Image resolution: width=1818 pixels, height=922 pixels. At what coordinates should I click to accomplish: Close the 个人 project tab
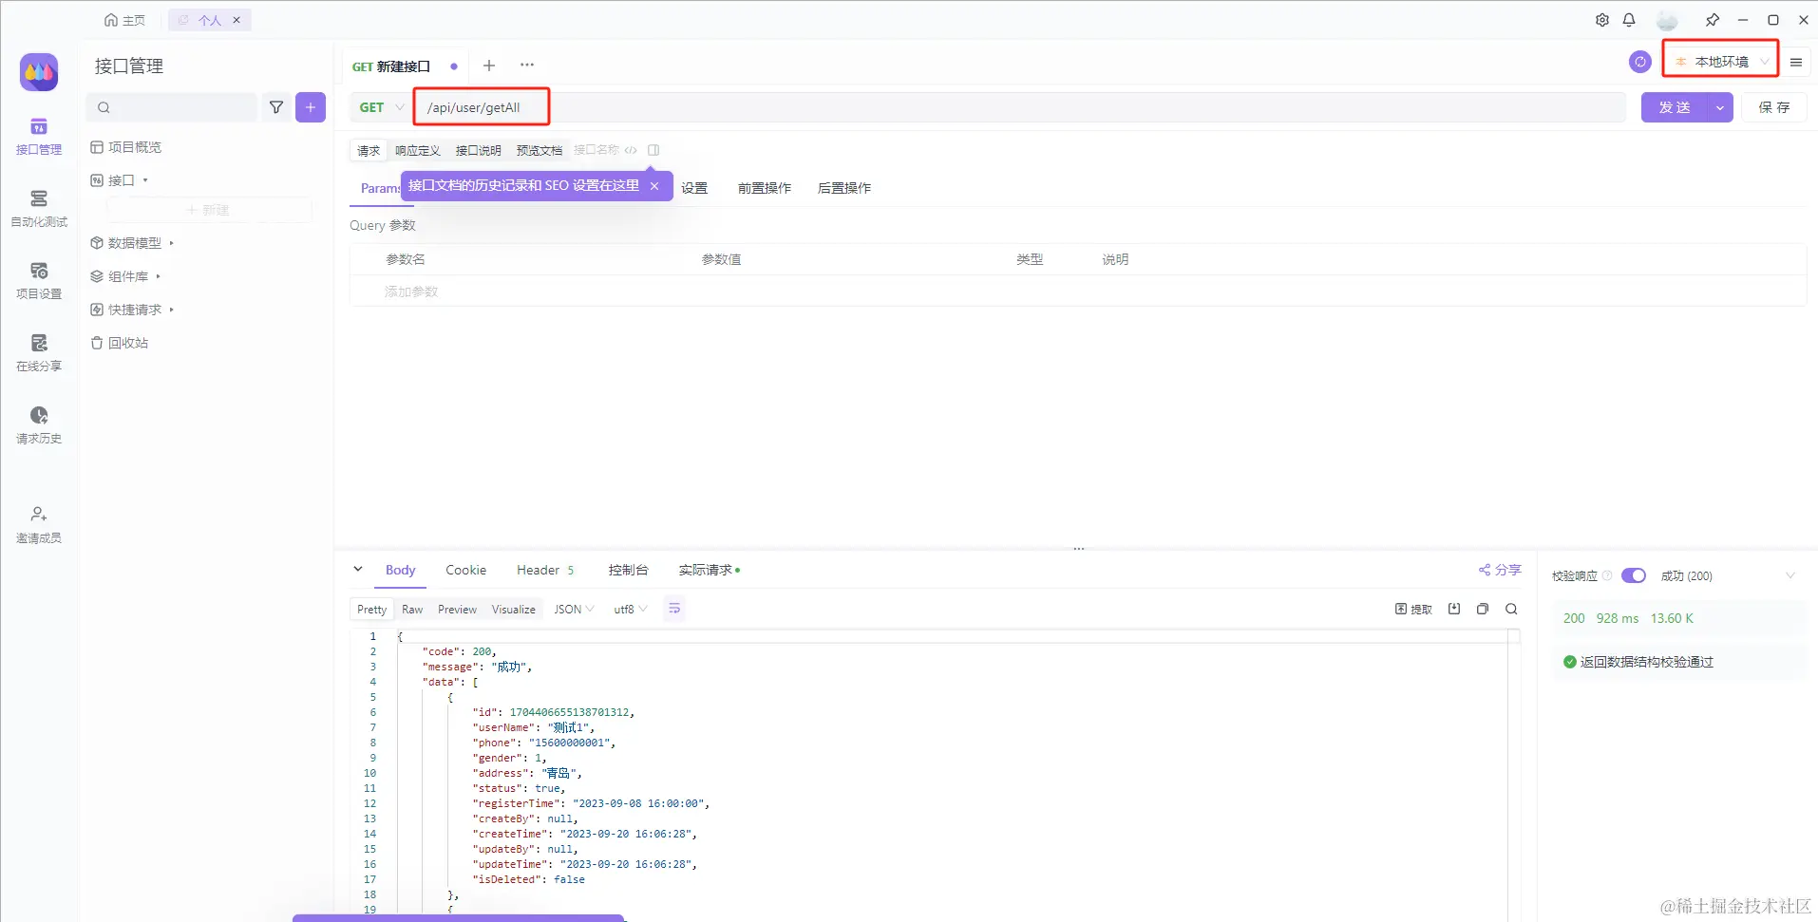coord(237,20)
